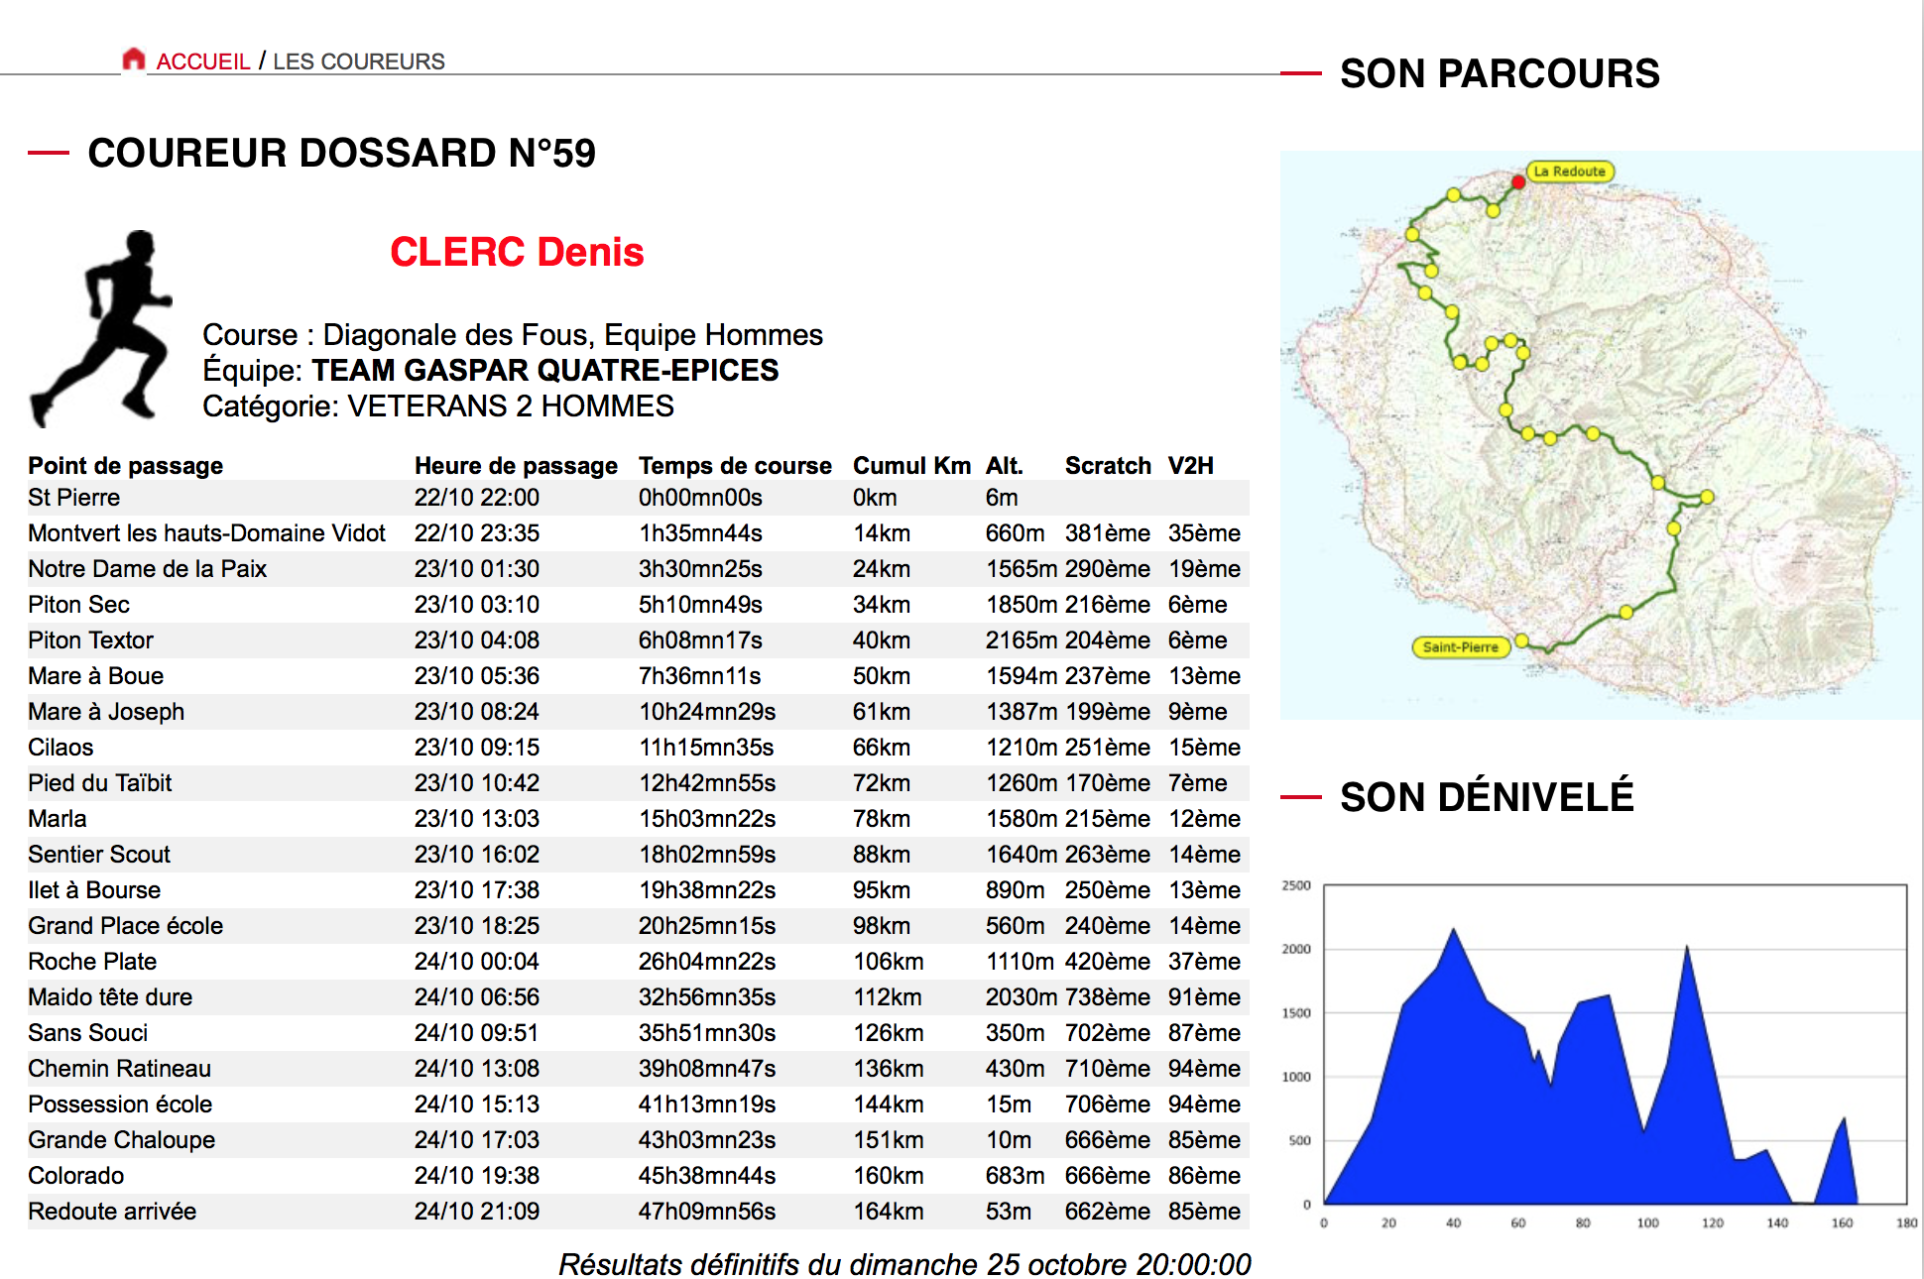Select the Sentier Scout checkpoint

(x=639, y=855)
